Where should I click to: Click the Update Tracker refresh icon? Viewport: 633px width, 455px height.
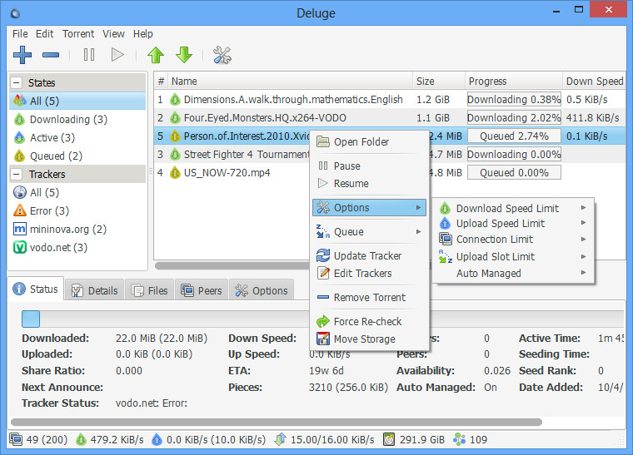(323, 255)
